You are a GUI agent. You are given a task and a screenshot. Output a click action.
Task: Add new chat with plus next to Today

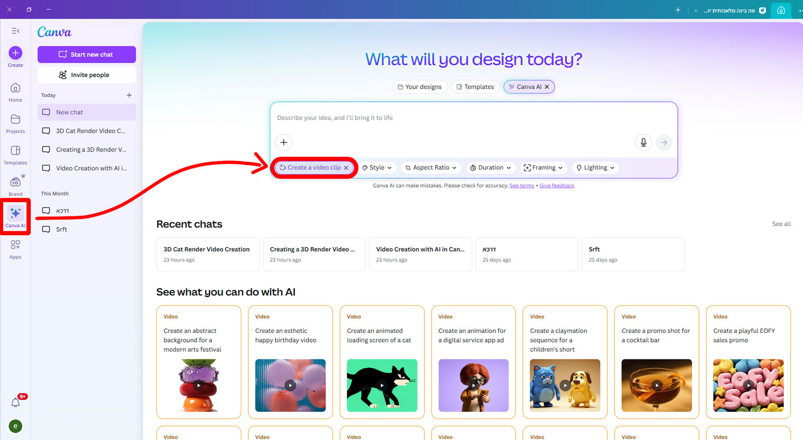point(129,95)
